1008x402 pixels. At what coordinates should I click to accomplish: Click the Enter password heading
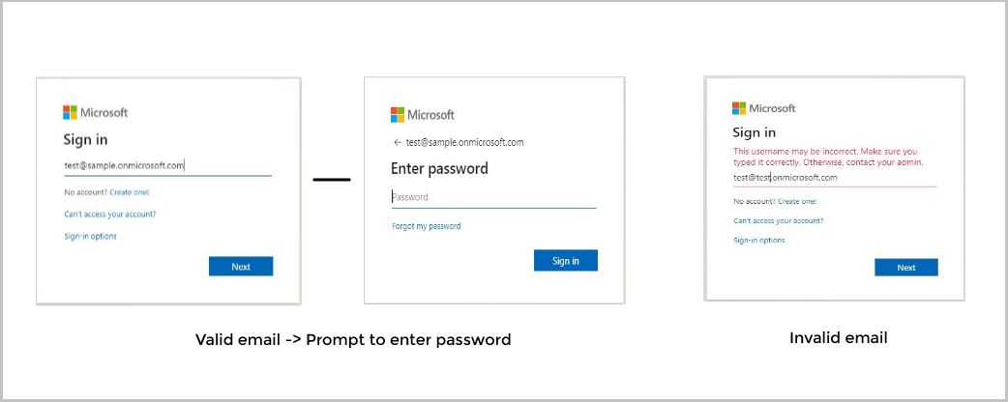pyautogui.click(x=439, y=169)
